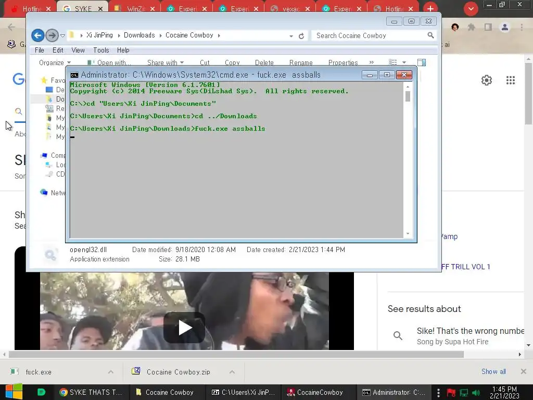
Task: Click Rename in Explorer toolbar
Action: 301,63
